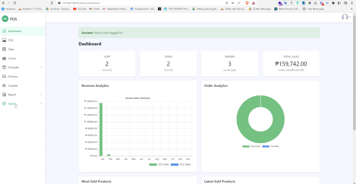
Task: Open Orders from the sidebar
Action: coord(22,58)
